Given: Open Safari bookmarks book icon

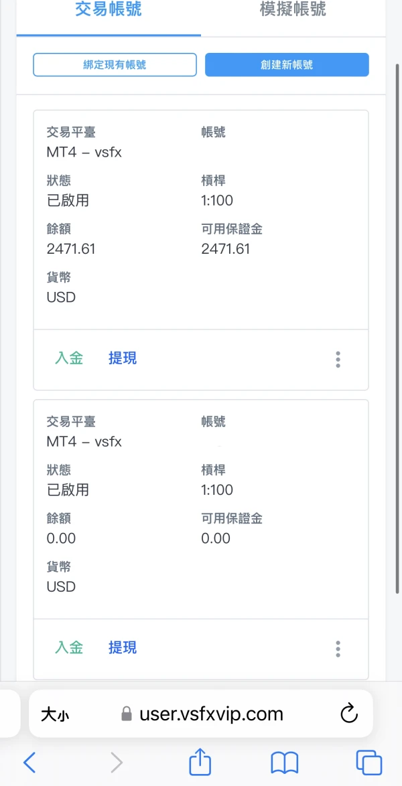Looking at the screenshot, I should point(285,763).
